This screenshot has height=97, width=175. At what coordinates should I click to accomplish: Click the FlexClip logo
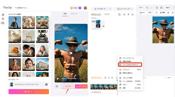coord(7,7)
